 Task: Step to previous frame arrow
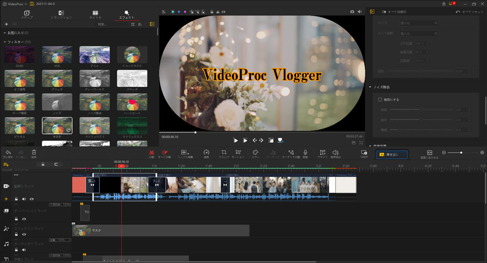click(x=254, y=141)
